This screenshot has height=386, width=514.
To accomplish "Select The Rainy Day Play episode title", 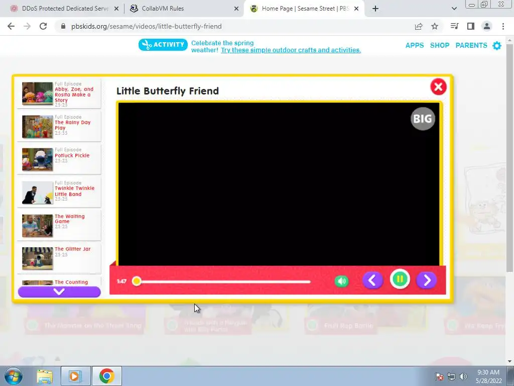I will [72, 125].
